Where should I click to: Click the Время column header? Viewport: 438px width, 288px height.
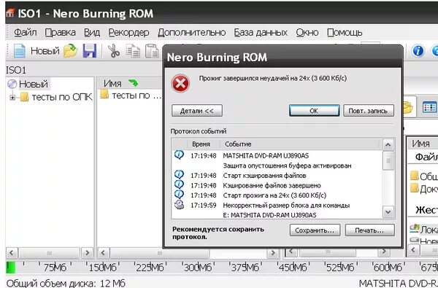(201, 144)
